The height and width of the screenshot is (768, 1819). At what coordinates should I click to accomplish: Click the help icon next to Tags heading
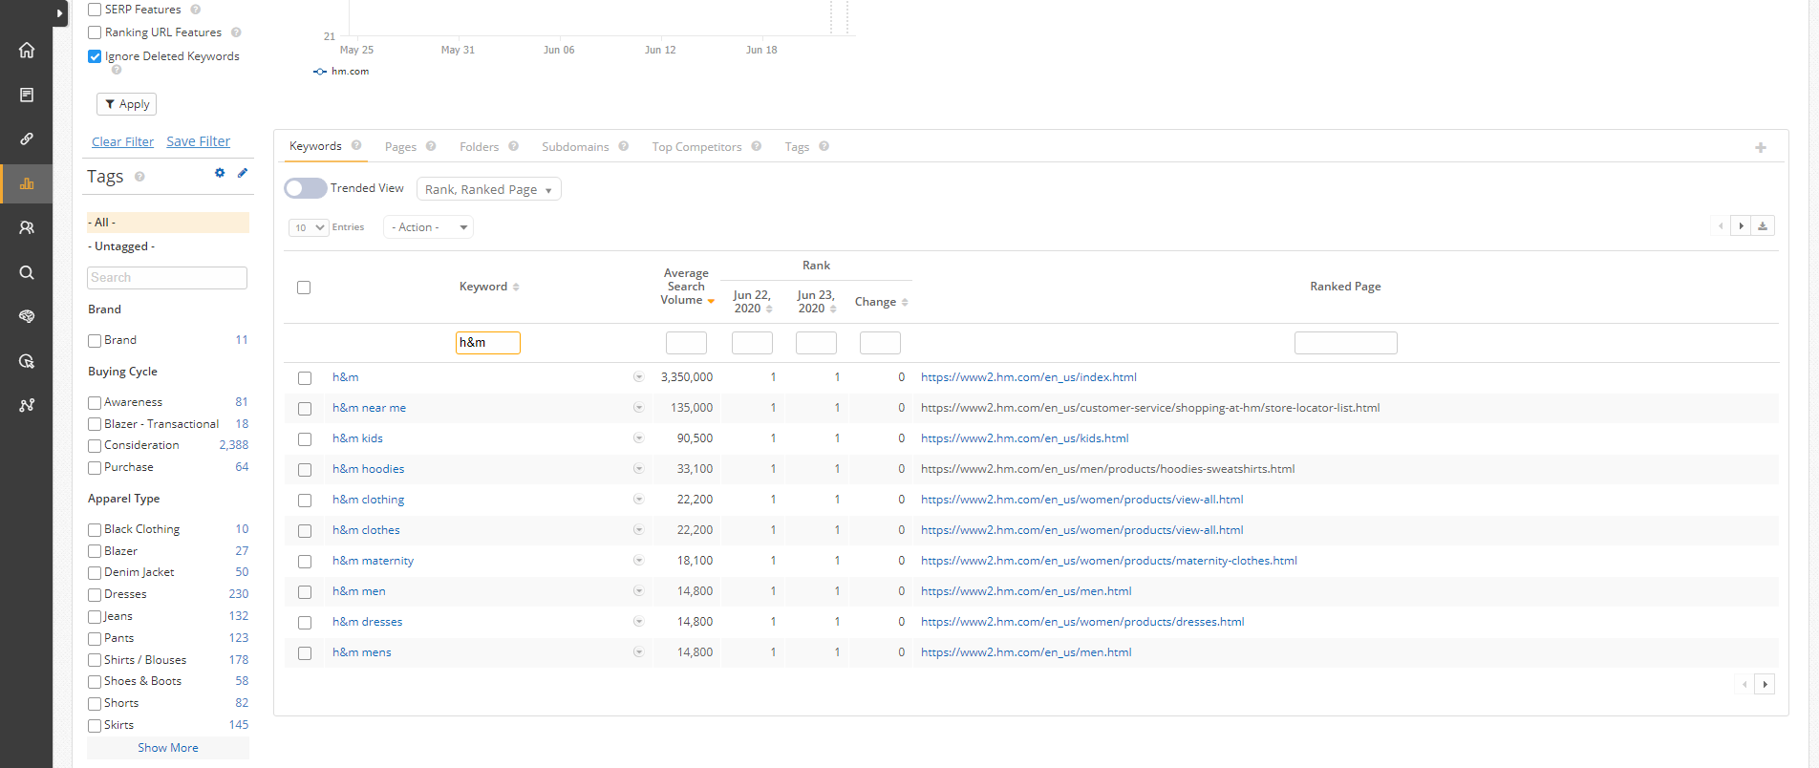pyautogui.click(x=139, y=177)
